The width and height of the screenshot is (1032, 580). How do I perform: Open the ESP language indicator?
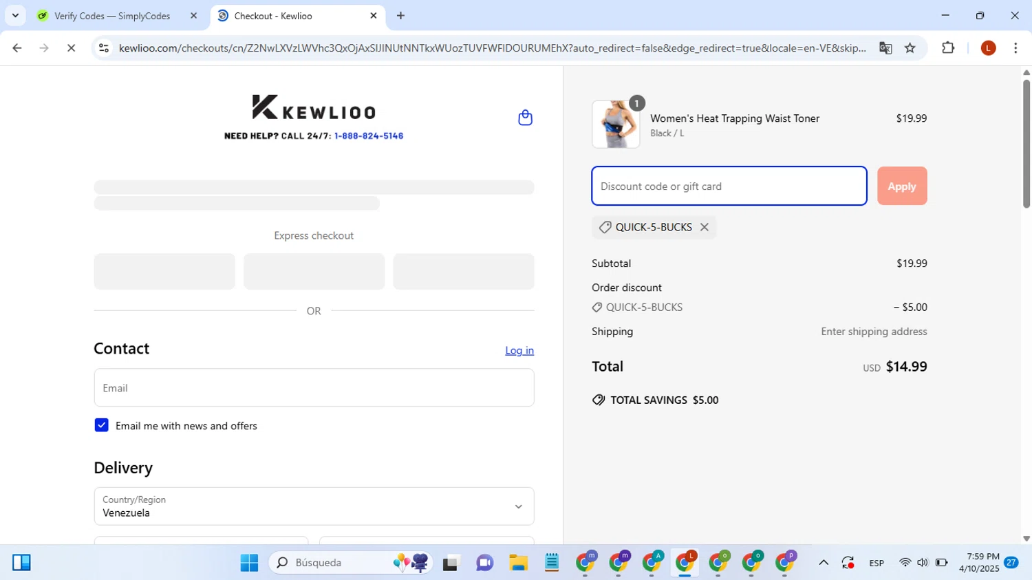[x=877, y=563]
